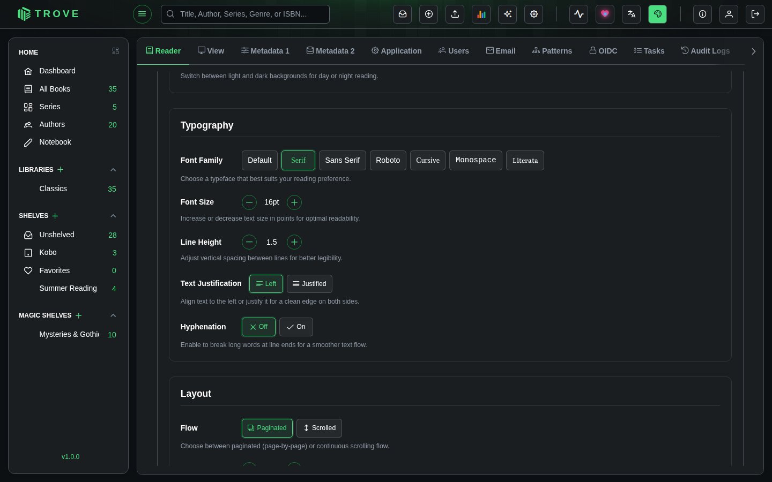Screen dimensions: 772x482
Task: Open the statistics bar chart icon
Action: (481, 14)
